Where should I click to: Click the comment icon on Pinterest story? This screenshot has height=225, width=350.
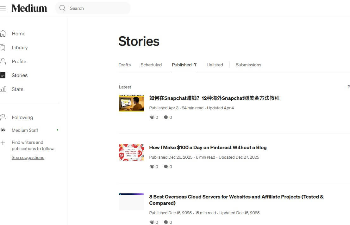(x=166, y=167)
